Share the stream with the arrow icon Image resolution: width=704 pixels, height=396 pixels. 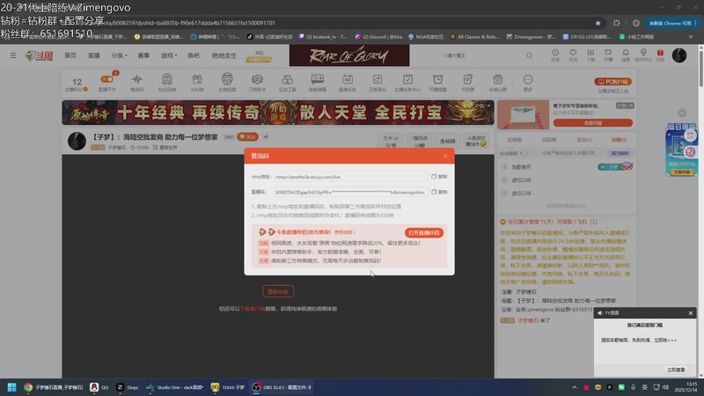pyautogui.click(x=266, y=136)
